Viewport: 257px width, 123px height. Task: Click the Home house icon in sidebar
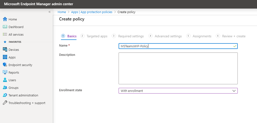tap(5, 19)
